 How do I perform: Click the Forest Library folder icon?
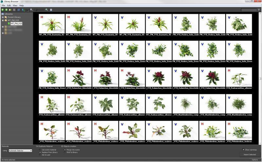6,17
